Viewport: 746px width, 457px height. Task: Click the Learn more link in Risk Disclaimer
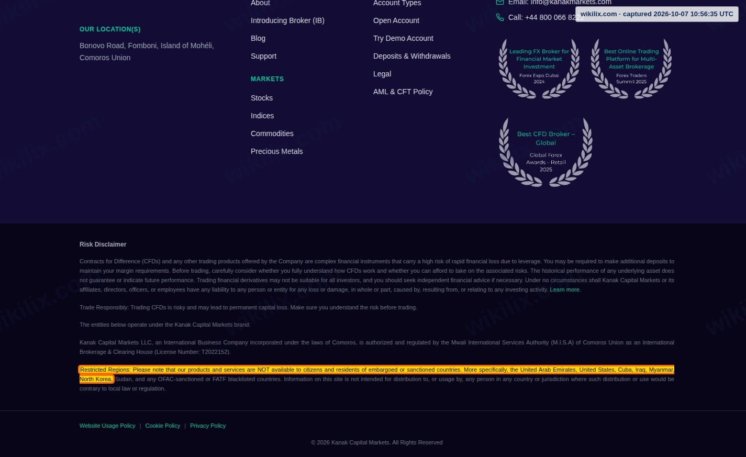564,289
